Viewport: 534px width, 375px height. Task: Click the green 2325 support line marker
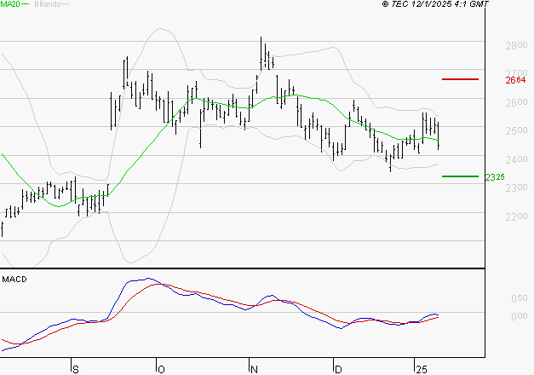tap(460, 176)
